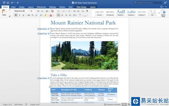Click the Undo arrow in title bar

(x=12, y=3)
